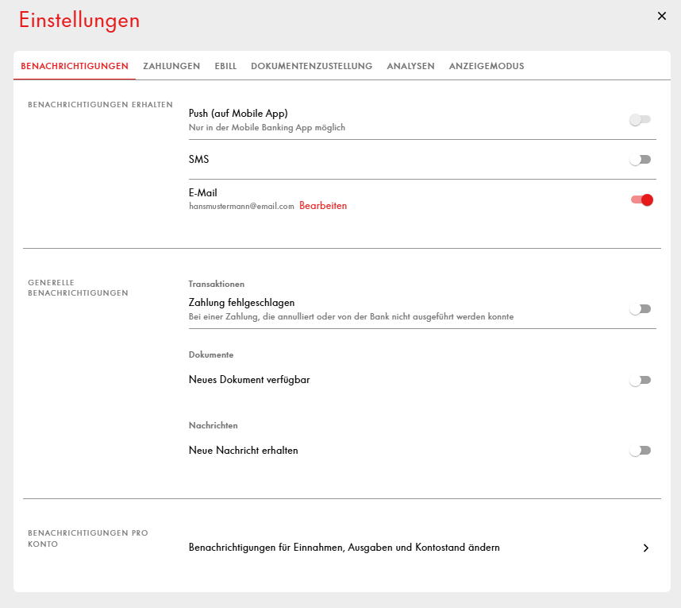Expand account notifications via the chevron arrow
The height and width of the screenshot is (608, 681).
(x=646, y=548)
